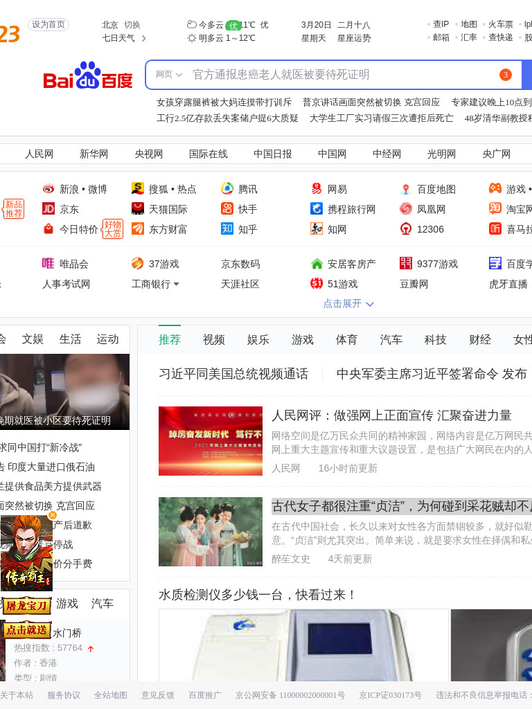Open 豆瓣网 site link
532x709 pixels.
coord(414,284)
